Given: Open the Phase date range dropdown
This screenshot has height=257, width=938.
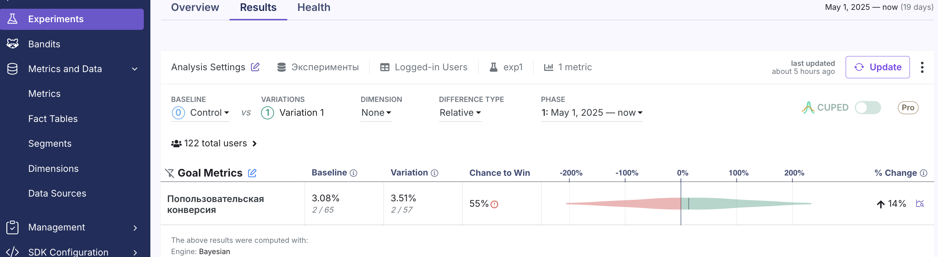Looking at the screenshot, I should (592, 113).
